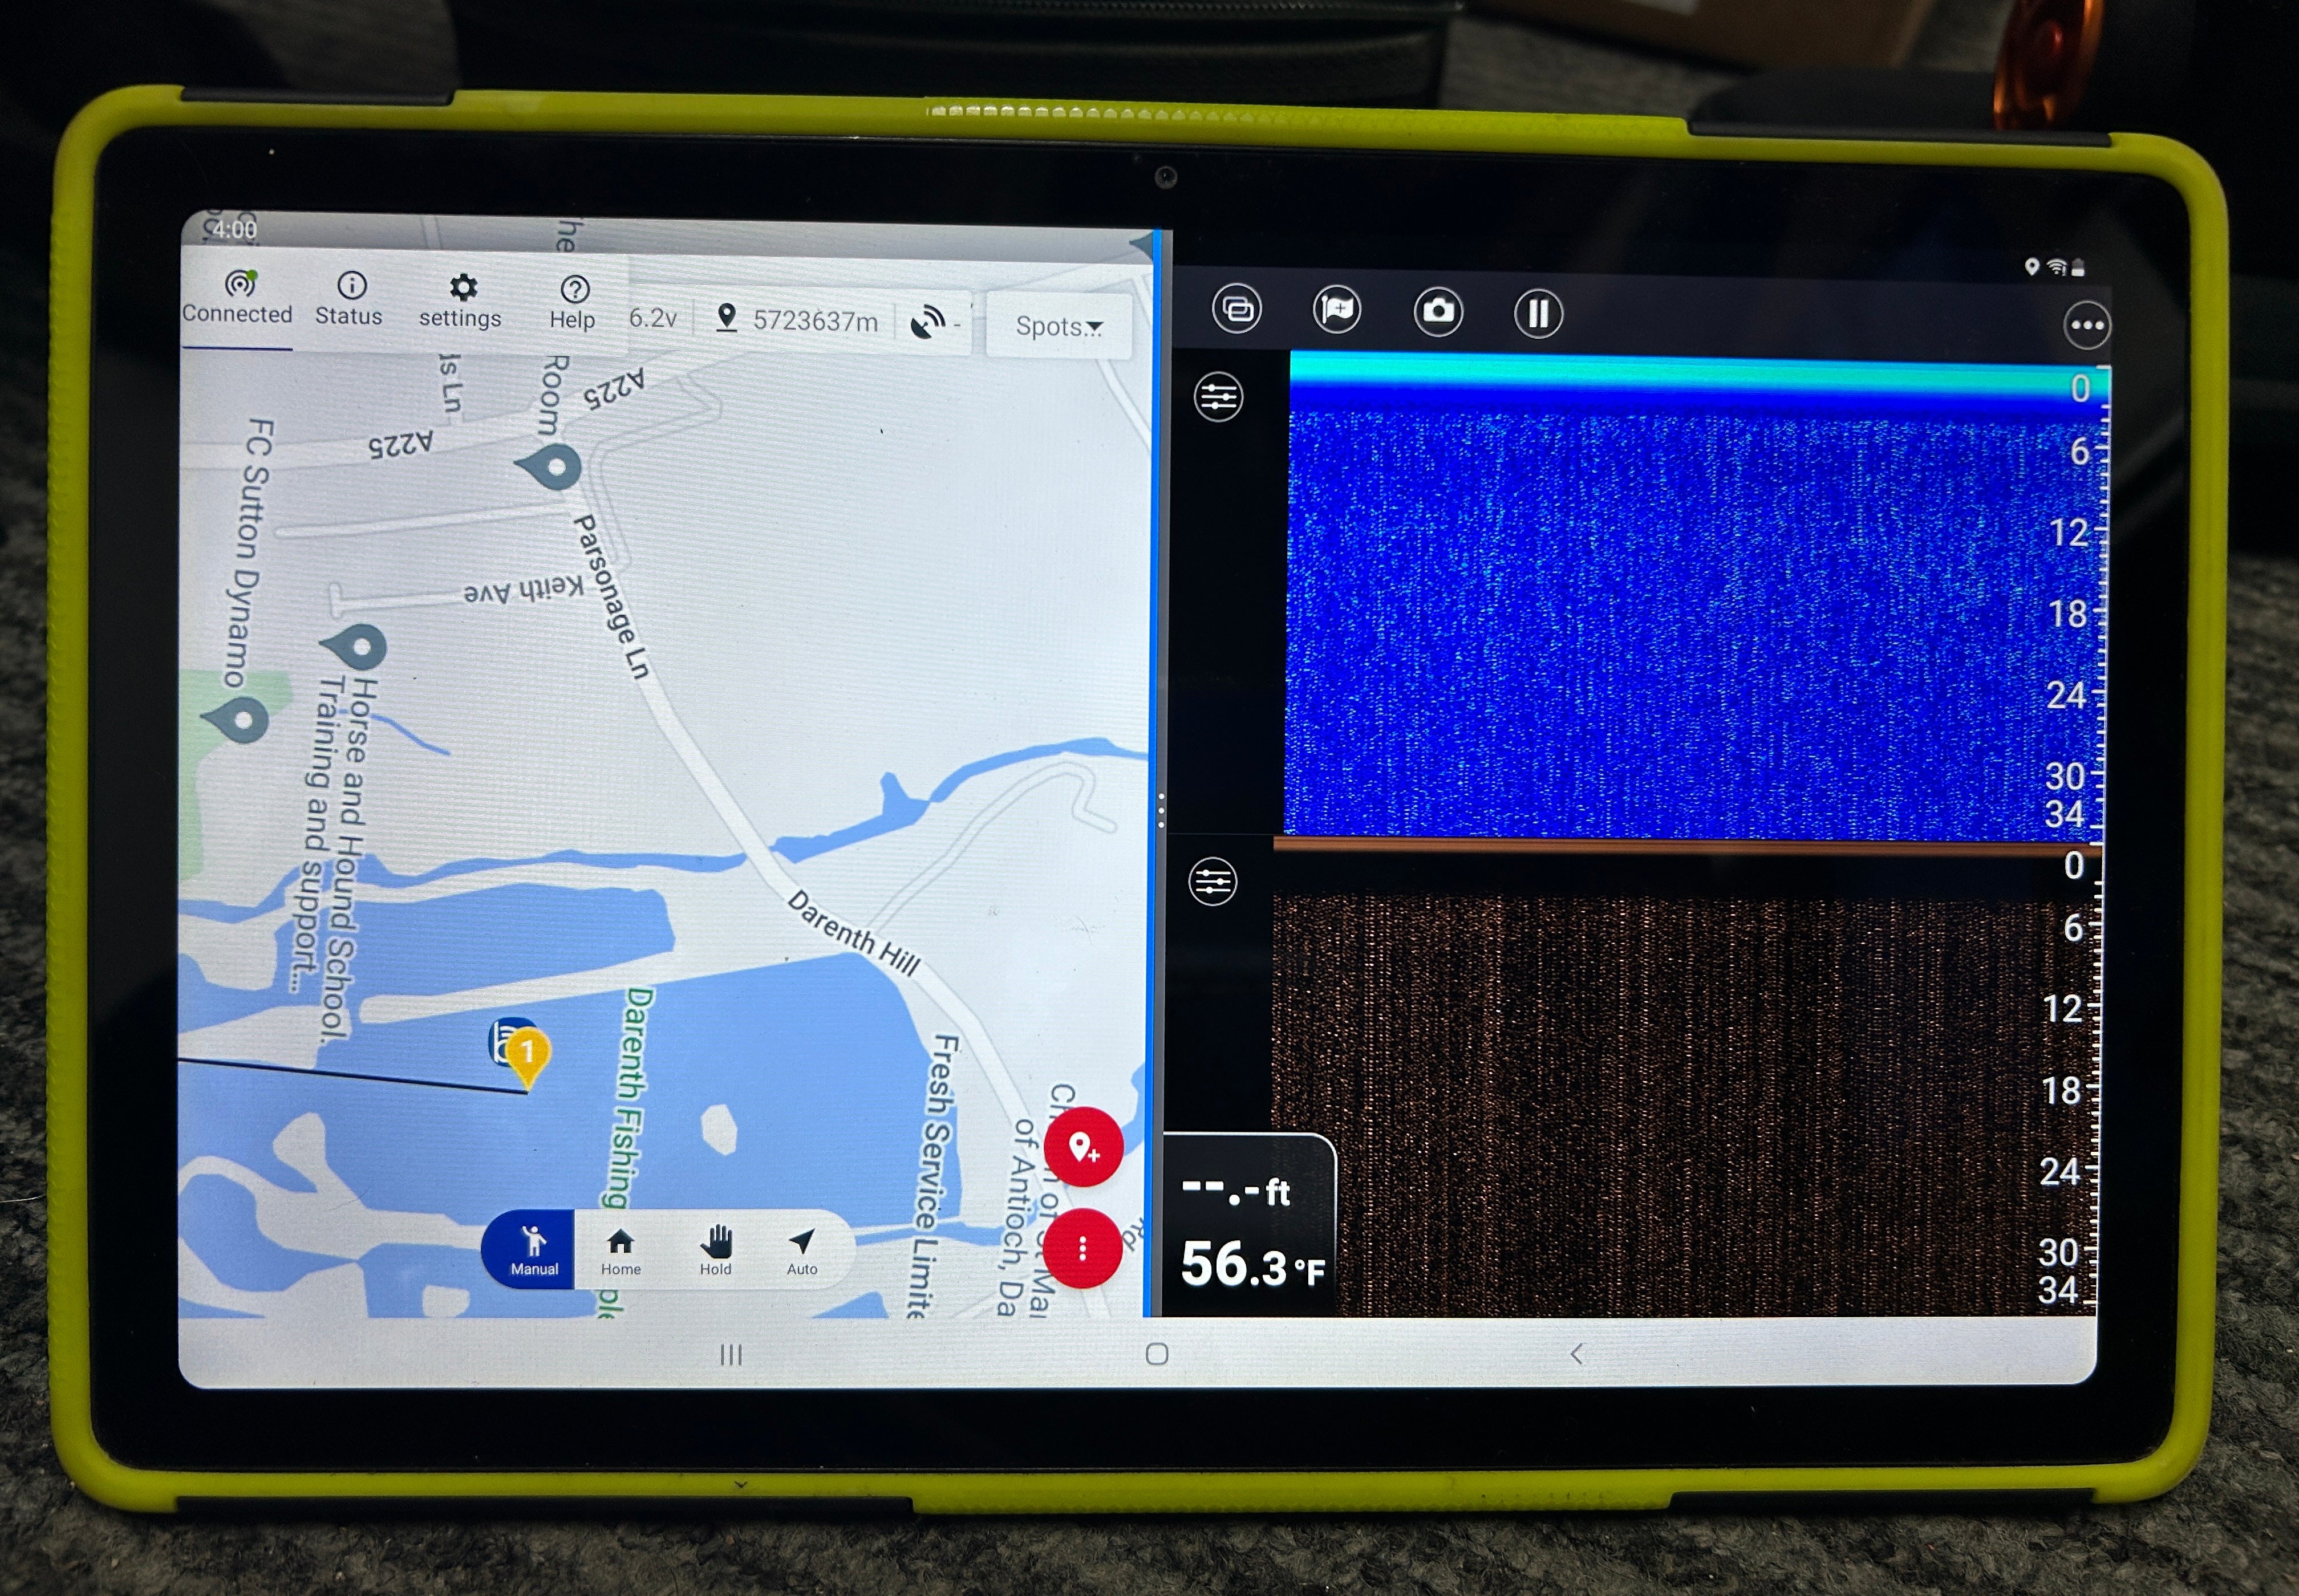Screen dimensions: 2299x1596
Task: Select Manual control mode
Action: point(533,1250)
